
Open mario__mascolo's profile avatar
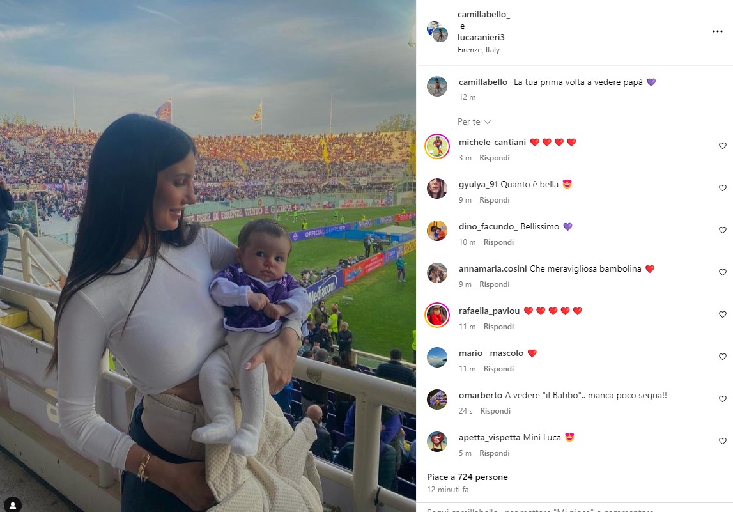pyautogui.click(x=437, y=357)
